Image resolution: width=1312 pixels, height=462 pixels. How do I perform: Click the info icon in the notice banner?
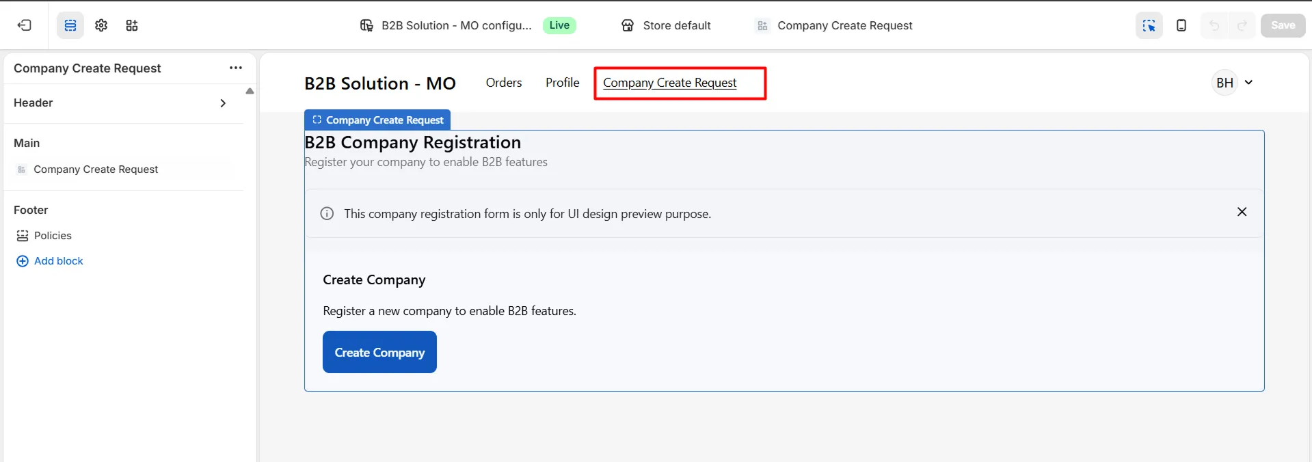click(327, 214)
